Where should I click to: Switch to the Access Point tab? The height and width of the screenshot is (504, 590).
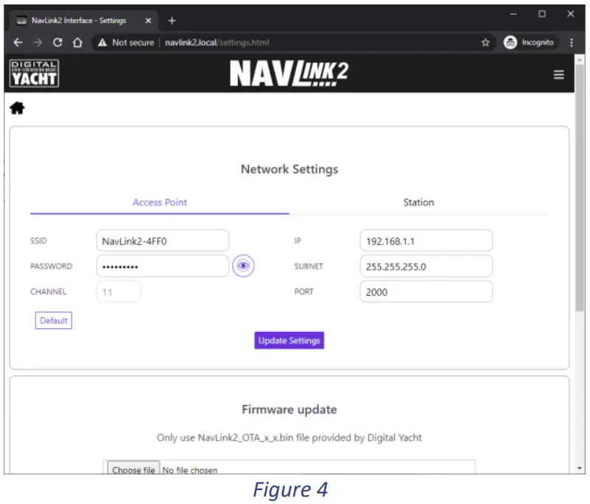(159, 202)
